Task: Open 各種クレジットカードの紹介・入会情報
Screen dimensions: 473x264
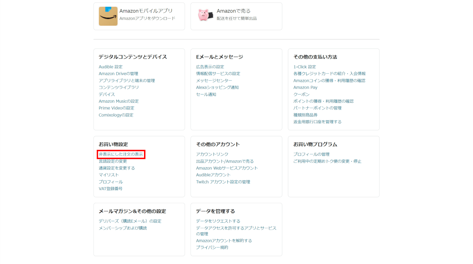Action: pyautogui.click(x=330, y=74)
